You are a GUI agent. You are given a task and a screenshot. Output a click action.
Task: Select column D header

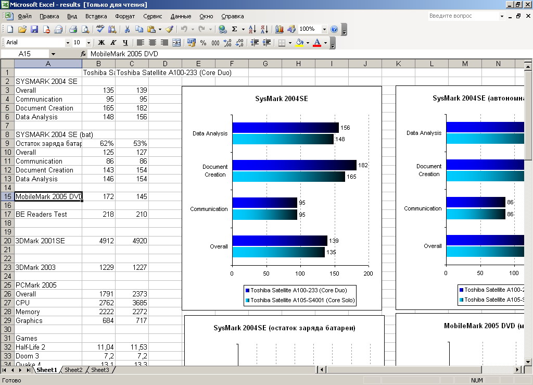(x=165, y=64)
